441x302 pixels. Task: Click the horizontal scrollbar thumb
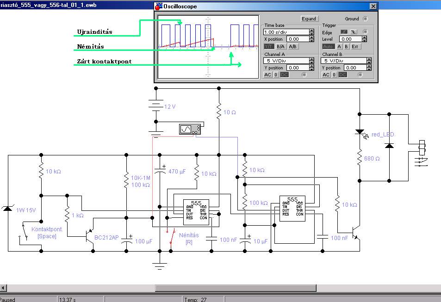click(236, 288)
